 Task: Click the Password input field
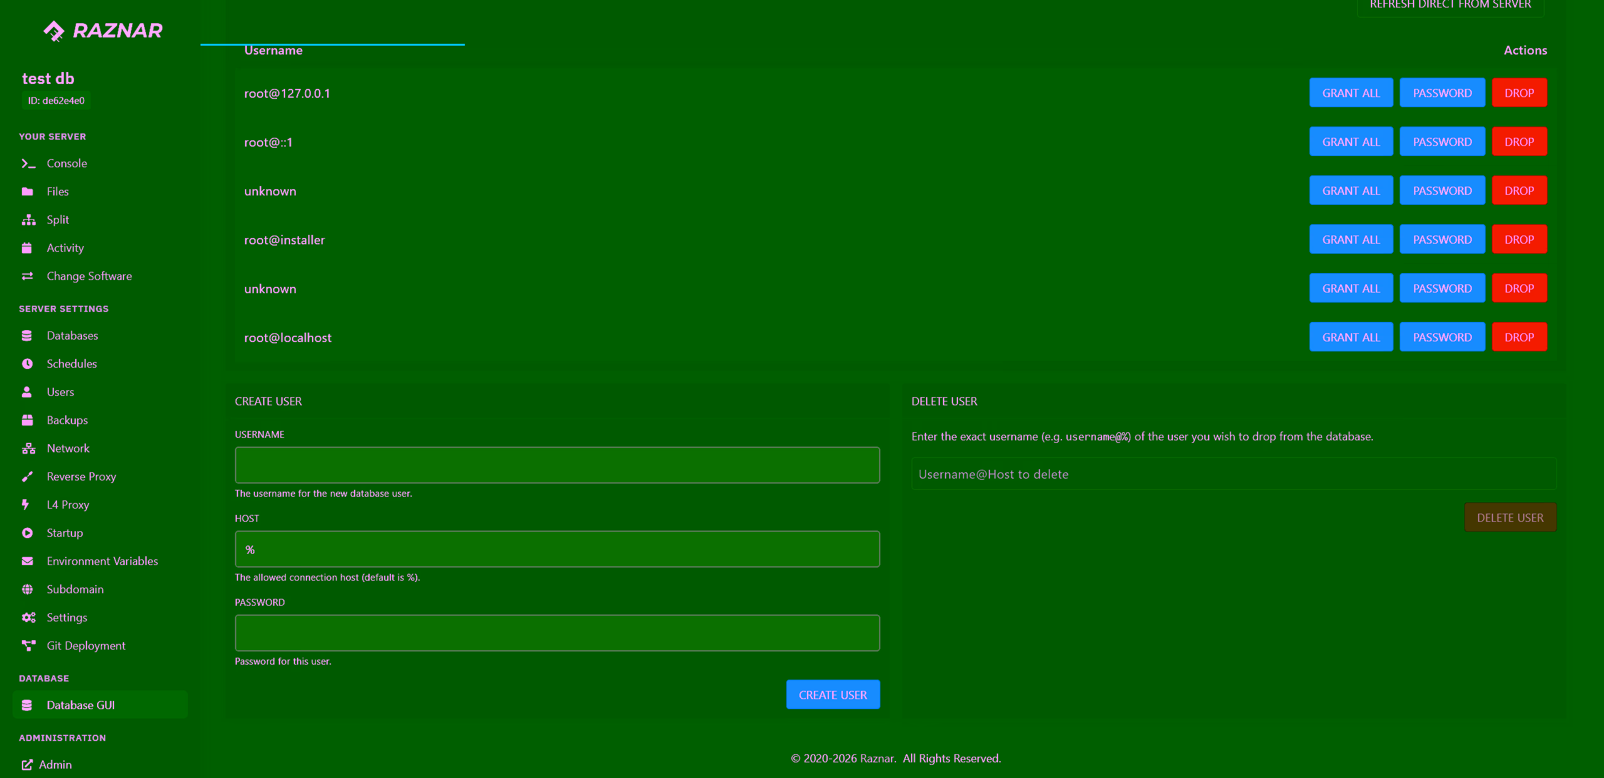pyautogui.click(x=557, y=633)
